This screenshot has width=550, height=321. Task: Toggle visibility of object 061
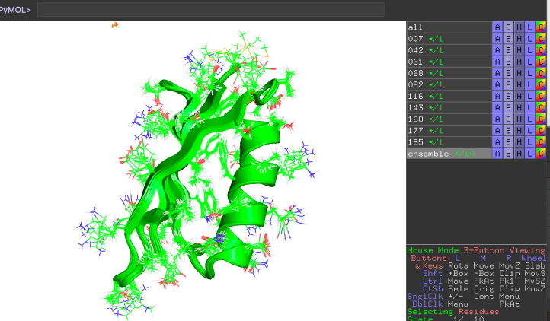[449, 62]
